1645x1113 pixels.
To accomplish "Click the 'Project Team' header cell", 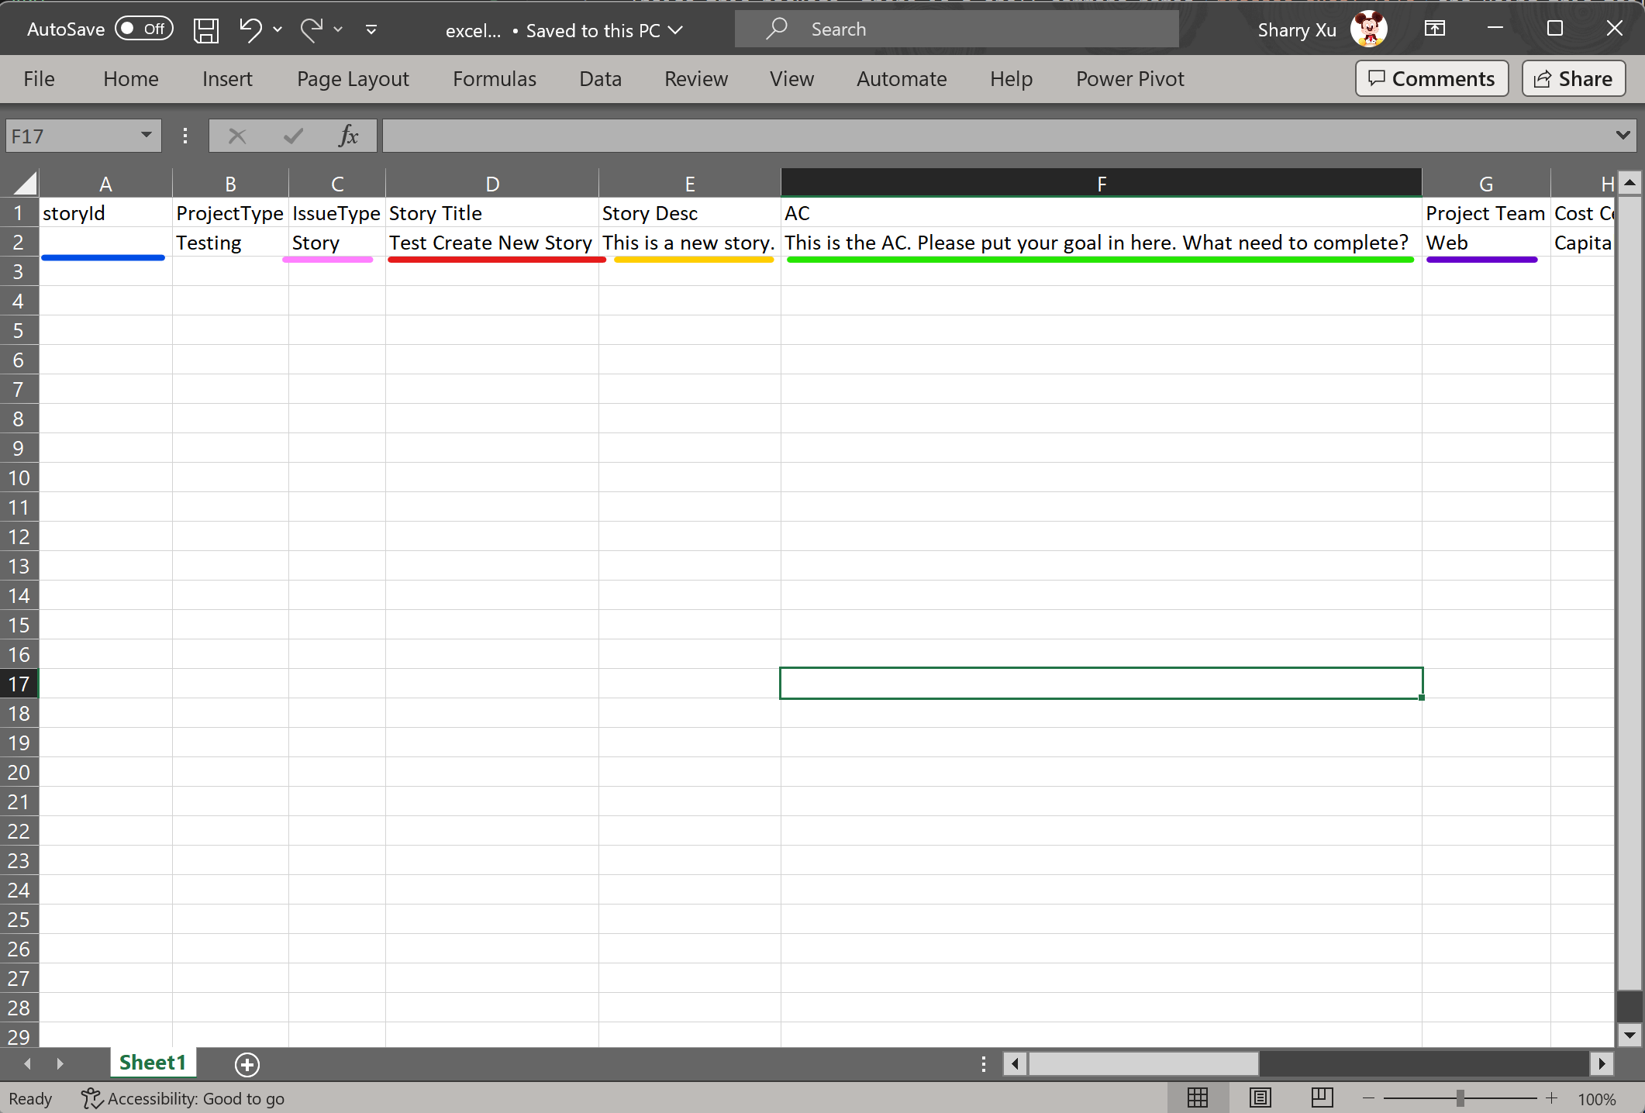I will point(1486,213).
